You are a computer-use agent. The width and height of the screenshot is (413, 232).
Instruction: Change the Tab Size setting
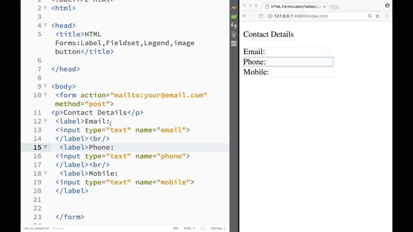click(218, 228)
